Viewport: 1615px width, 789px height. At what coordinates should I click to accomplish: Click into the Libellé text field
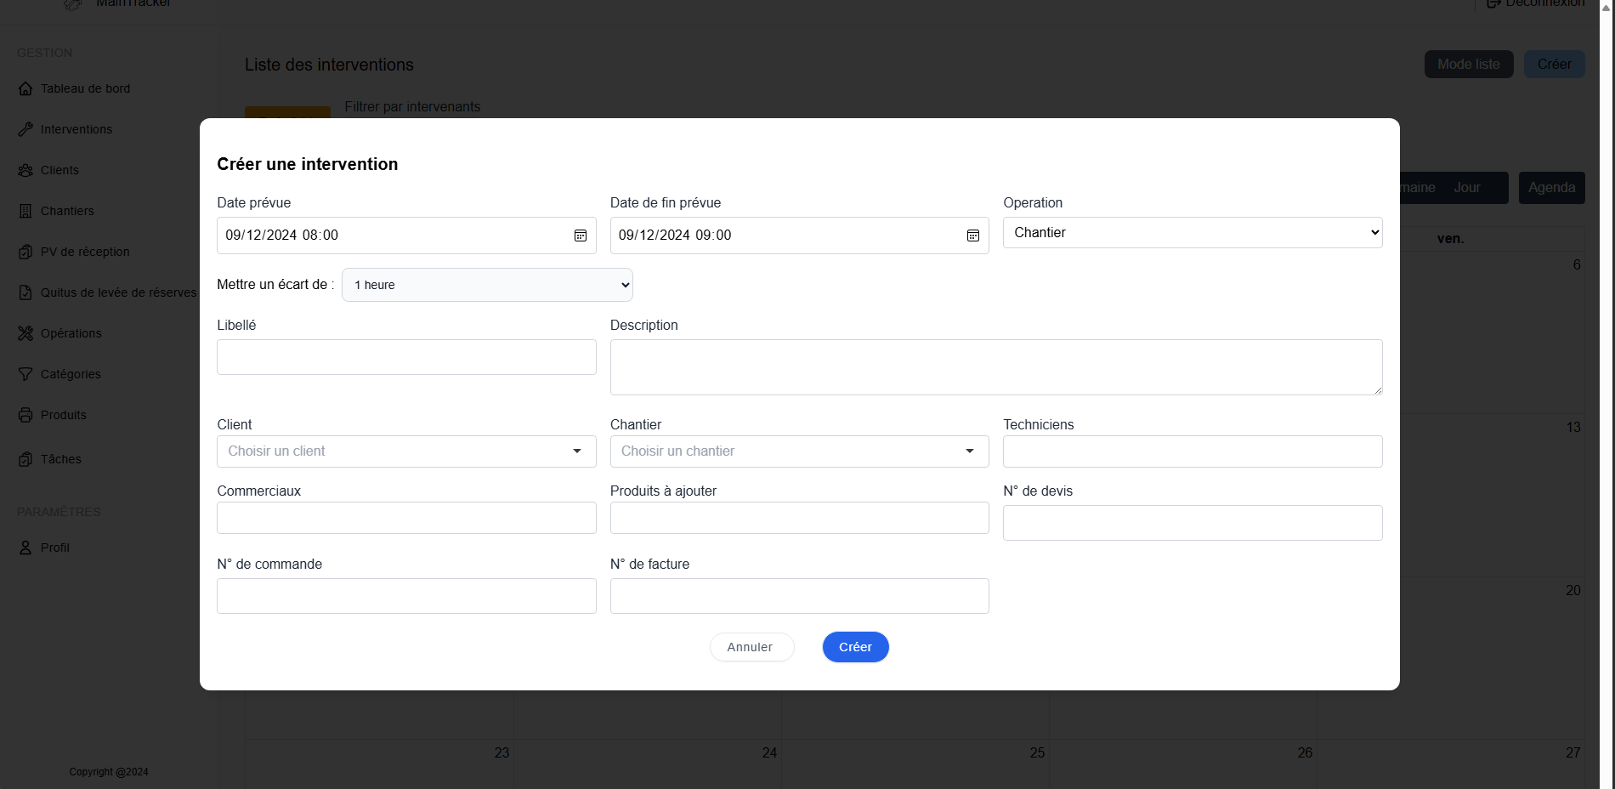[406, 357]
